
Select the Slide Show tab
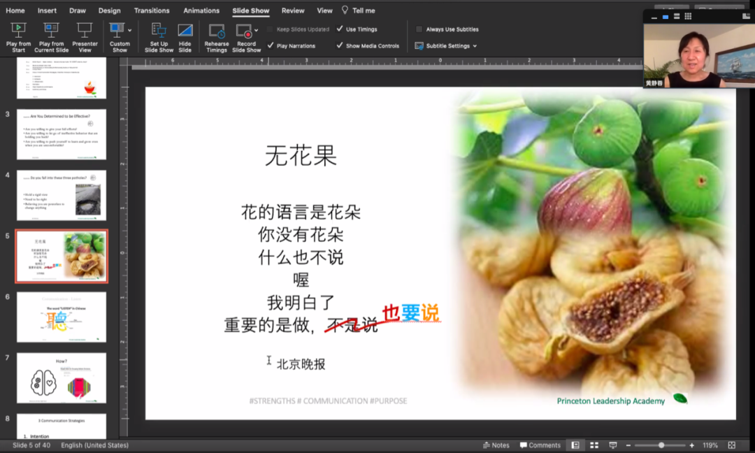point(251,10)
